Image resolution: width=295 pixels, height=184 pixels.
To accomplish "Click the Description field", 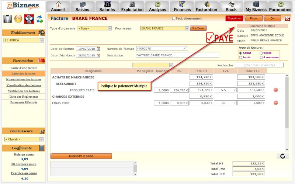I will point(177,55).
